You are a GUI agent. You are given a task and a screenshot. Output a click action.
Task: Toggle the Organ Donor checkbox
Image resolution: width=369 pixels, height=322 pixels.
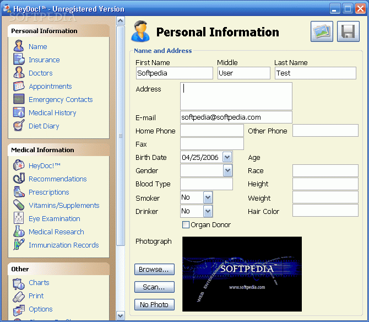point(186,225)
